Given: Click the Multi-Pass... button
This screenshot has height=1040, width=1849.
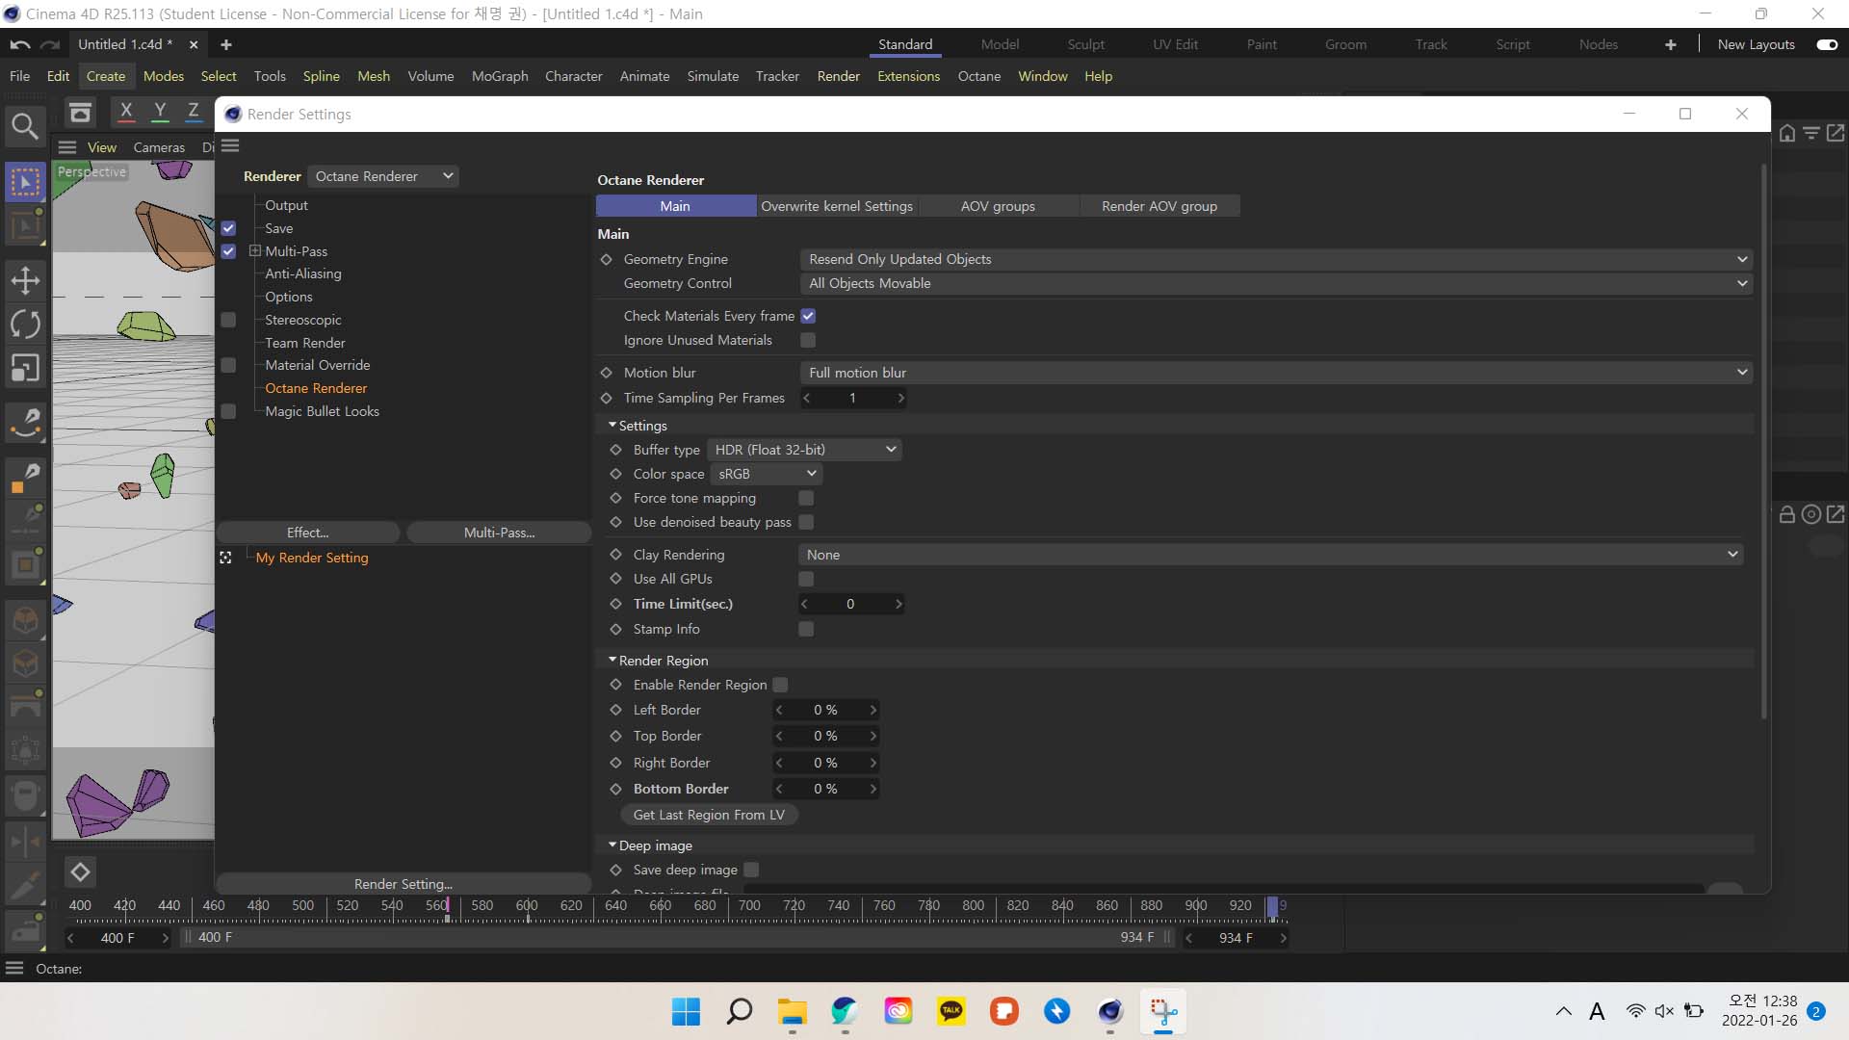Looking at the screenshot, I should [x=499, y=533].
